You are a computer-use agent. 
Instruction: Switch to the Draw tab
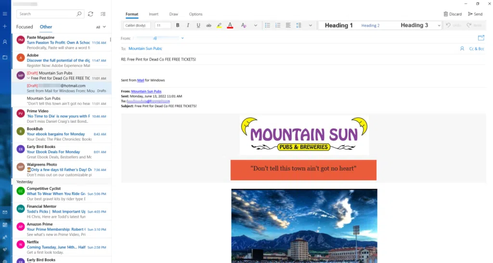pyautogui.click(x=173, y=14)
